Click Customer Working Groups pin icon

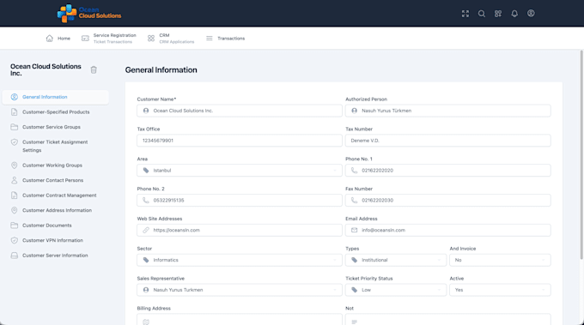14,166
